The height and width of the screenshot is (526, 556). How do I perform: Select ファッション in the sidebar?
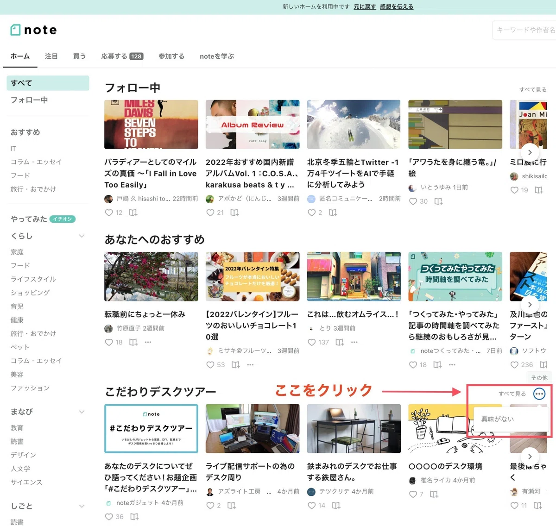(30, 388)
